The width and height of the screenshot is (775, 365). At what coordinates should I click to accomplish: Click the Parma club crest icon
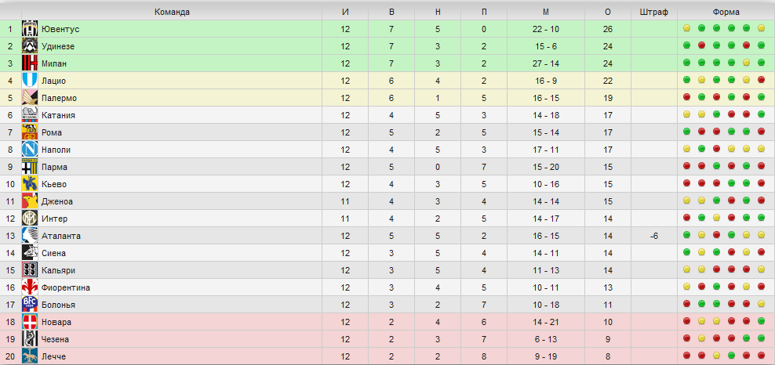click(30, 167)
